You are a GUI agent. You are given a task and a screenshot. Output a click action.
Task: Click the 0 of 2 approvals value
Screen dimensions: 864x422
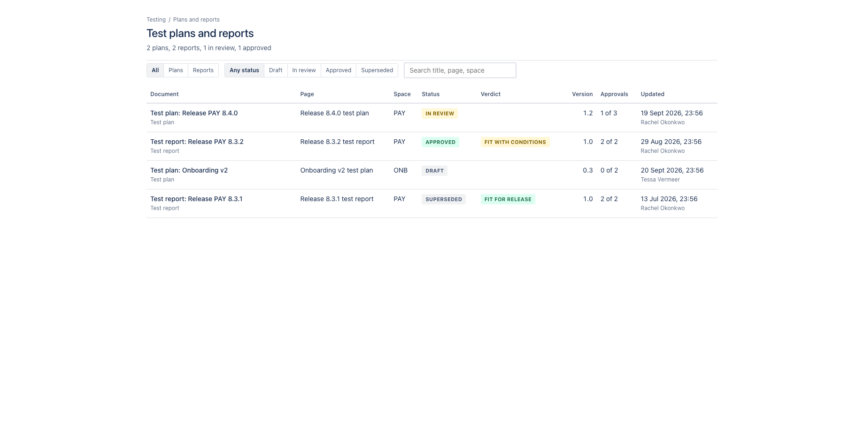tap(609, 170)
